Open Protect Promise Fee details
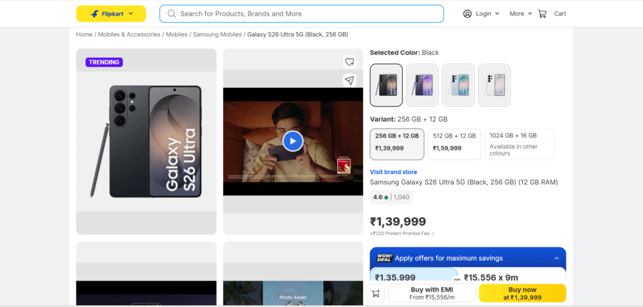Viewport: 643px width, 307px height. point(402,234)
